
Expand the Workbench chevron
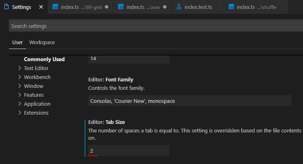tap(20, 77)
